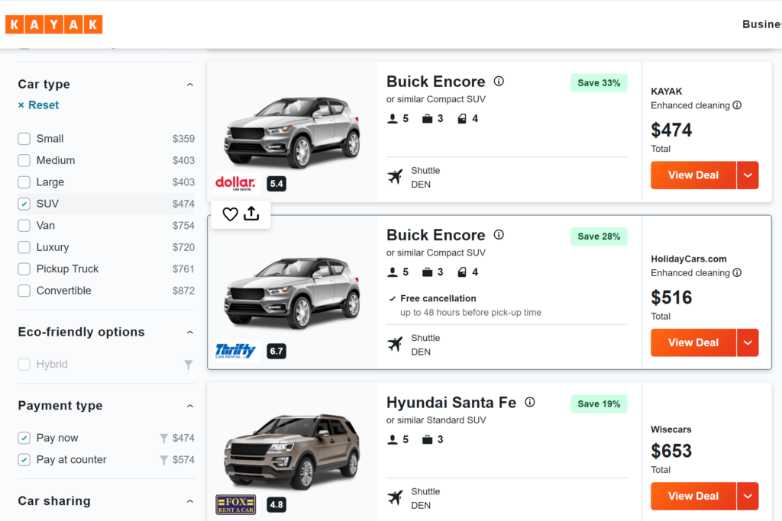Click the HolidayCars.com provider name
This screenshot has height=521, width=782.
(689, 259)
